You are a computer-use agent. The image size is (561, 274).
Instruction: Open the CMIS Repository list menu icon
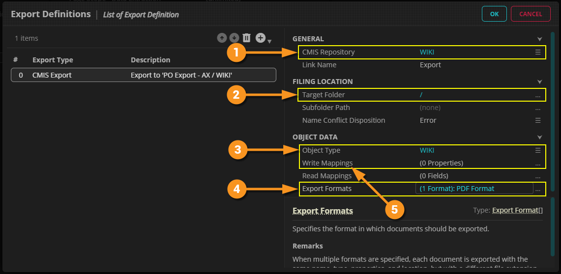tap(538, 52)
